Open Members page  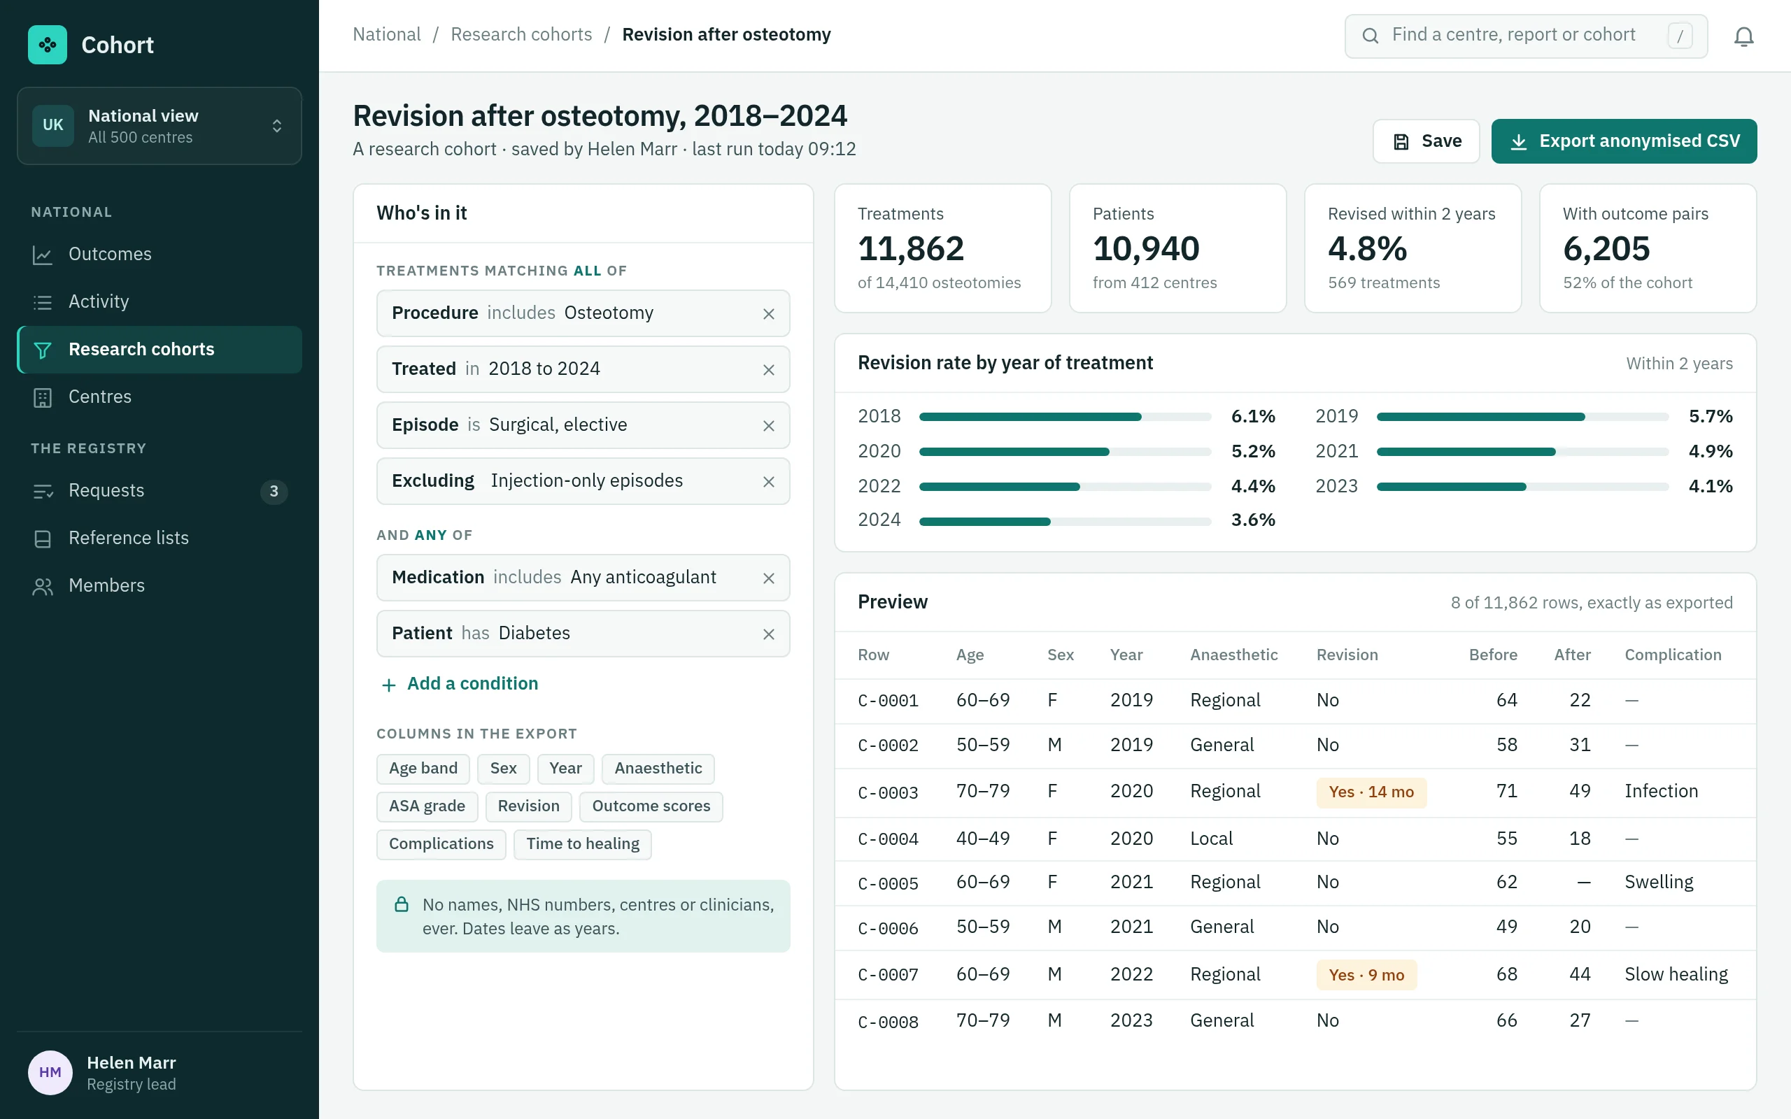tap(159, 585)
